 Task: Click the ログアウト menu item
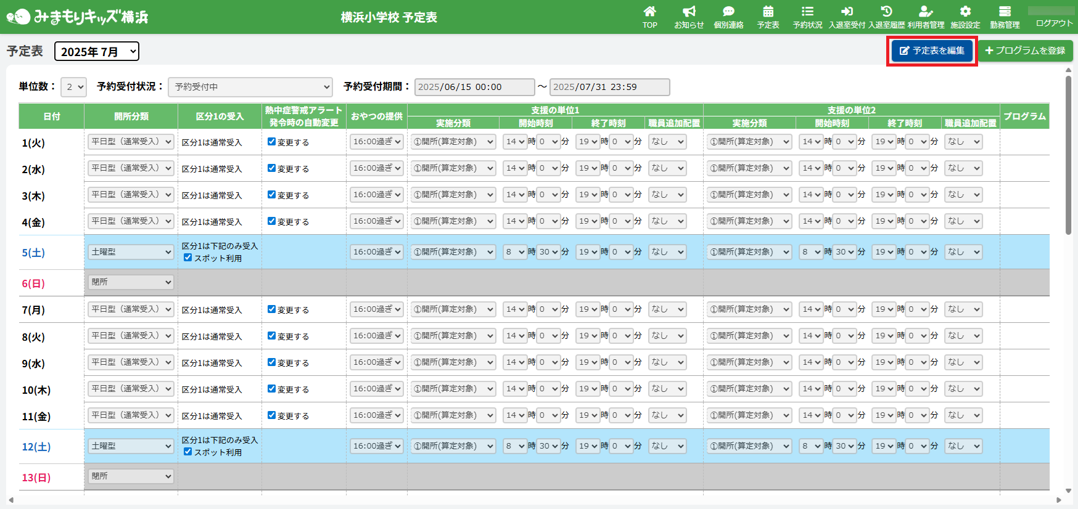[1054, 23]
